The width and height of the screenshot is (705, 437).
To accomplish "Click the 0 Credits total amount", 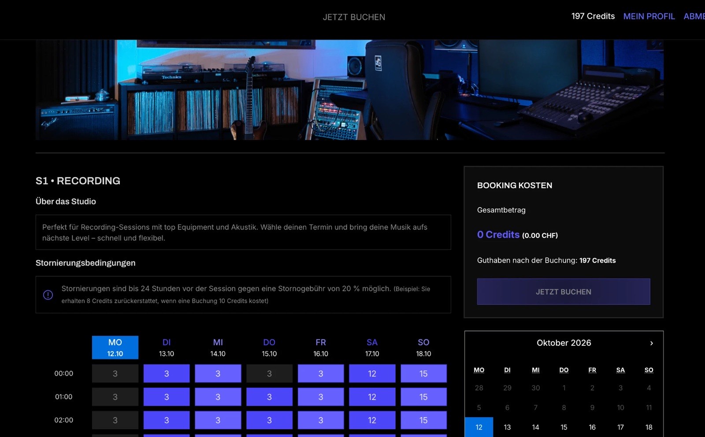I will click(x=498, y=235).
